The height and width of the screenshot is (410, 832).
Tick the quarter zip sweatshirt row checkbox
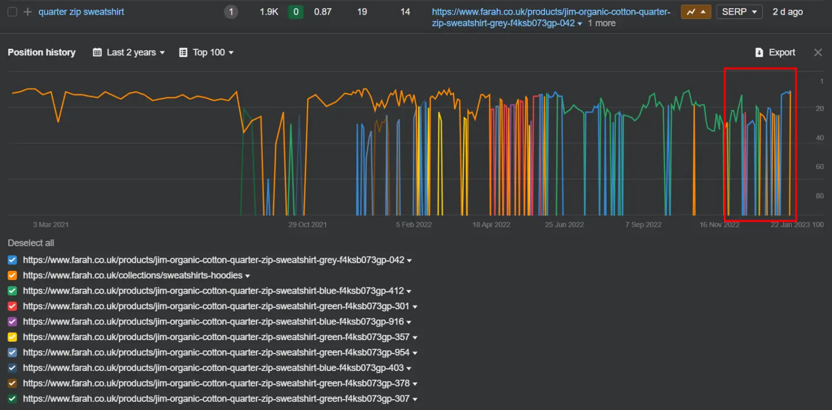[12, 12]
